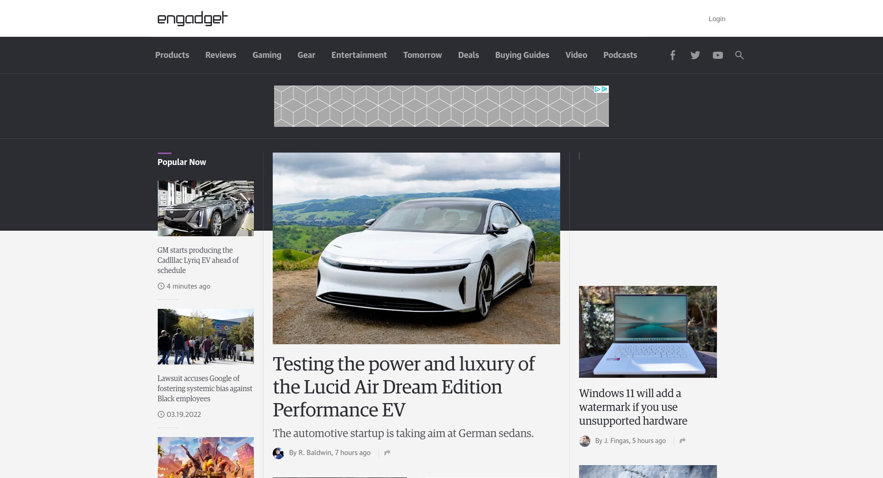Image resolution: width=883 pixels, height=478 pixels.
Task: Select Buying Guides in navigation
Action: [x=522, y=55]
